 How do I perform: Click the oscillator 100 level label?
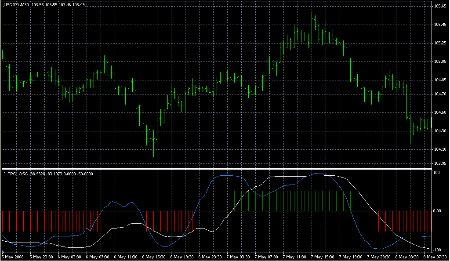tap(437, 173)
